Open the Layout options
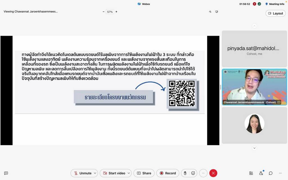The image size is (288, 180). (275, 13)
